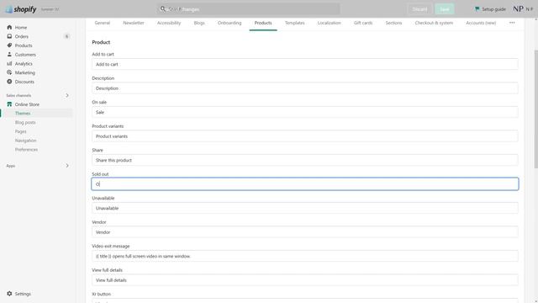Click the Orders icon in sidebar

coord(9,36)
